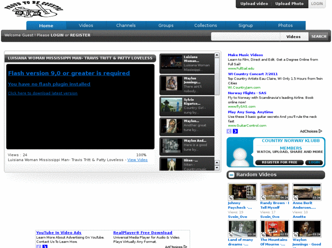Click the member avatar in Country Norway Klubb box
332x248 pixels.
(240, 157)
